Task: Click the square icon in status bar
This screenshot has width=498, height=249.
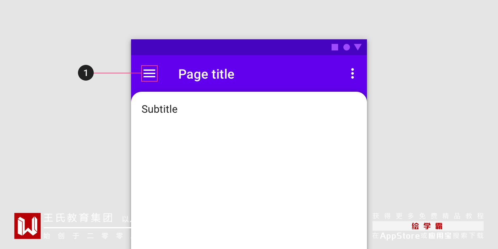Action: click(335, 47)
